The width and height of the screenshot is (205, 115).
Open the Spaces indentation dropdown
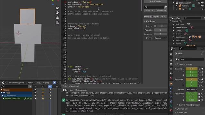160,38
